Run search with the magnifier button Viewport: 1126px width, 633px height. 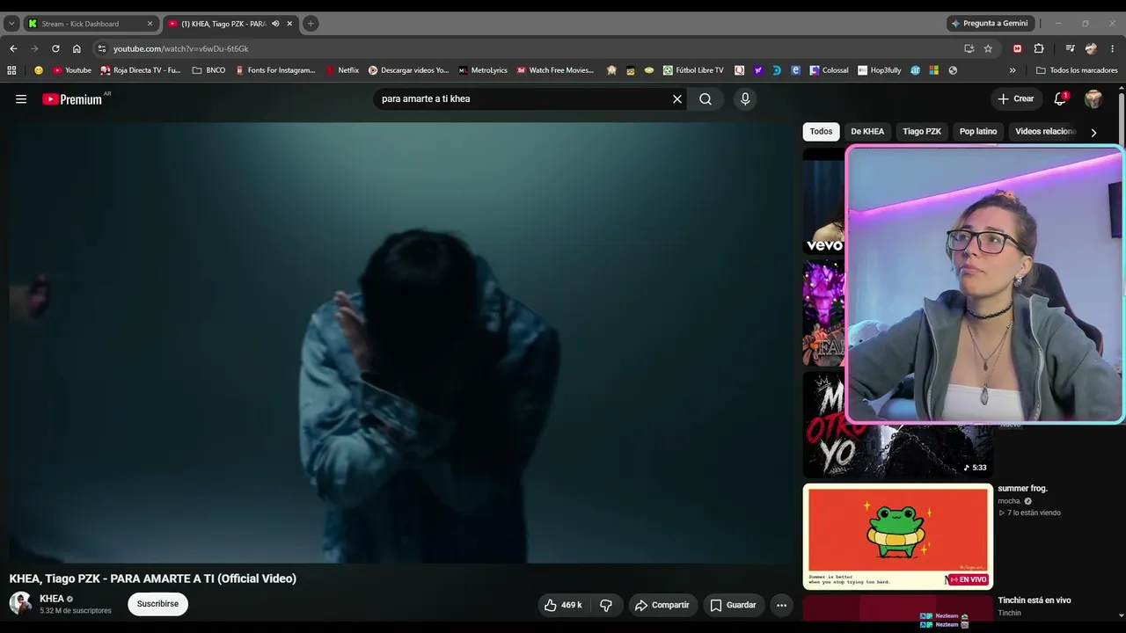point(706,99)
